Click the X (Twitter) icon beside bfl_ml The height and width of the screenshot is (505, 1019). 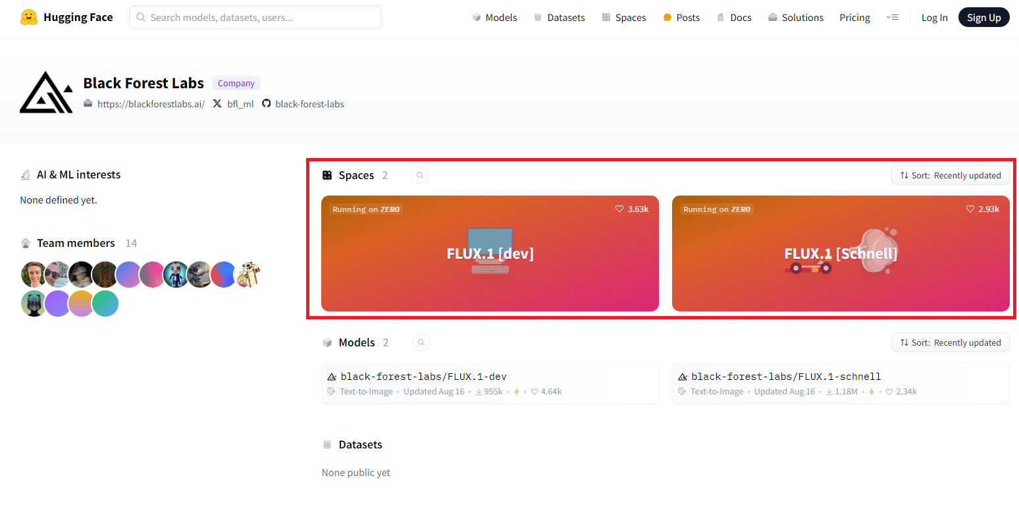coord(217,103)
